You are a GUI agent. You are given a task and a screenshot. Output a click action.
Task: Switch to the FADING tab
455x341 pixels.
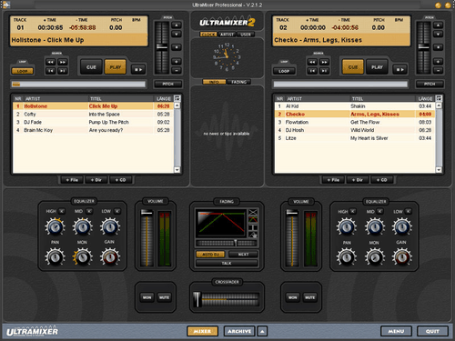pos(238,82)
